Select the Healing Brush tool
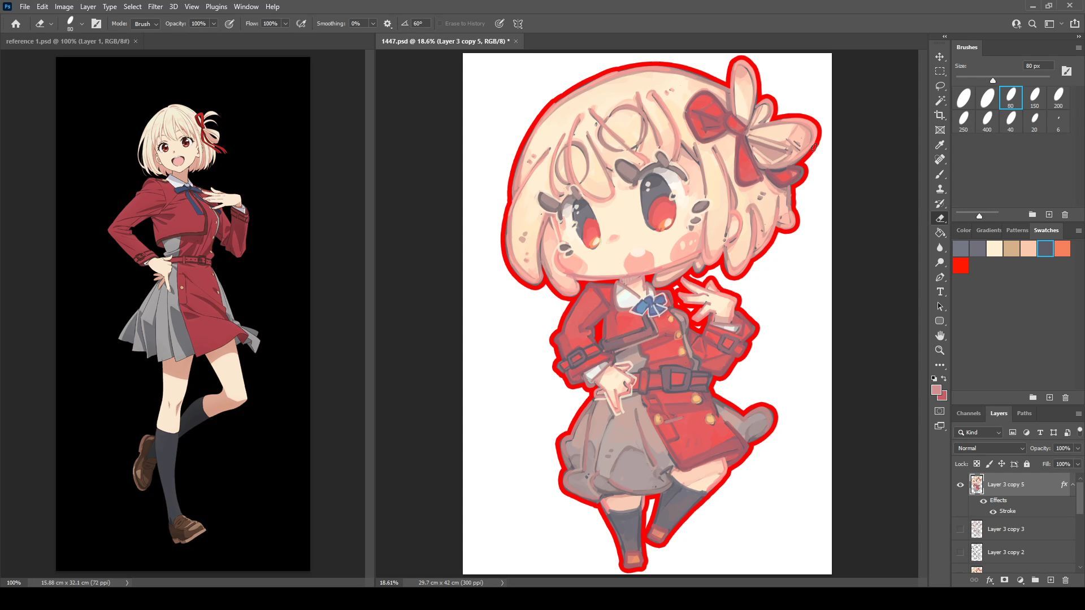This screenshot has height=610, width=1085. tap(940, 160)
